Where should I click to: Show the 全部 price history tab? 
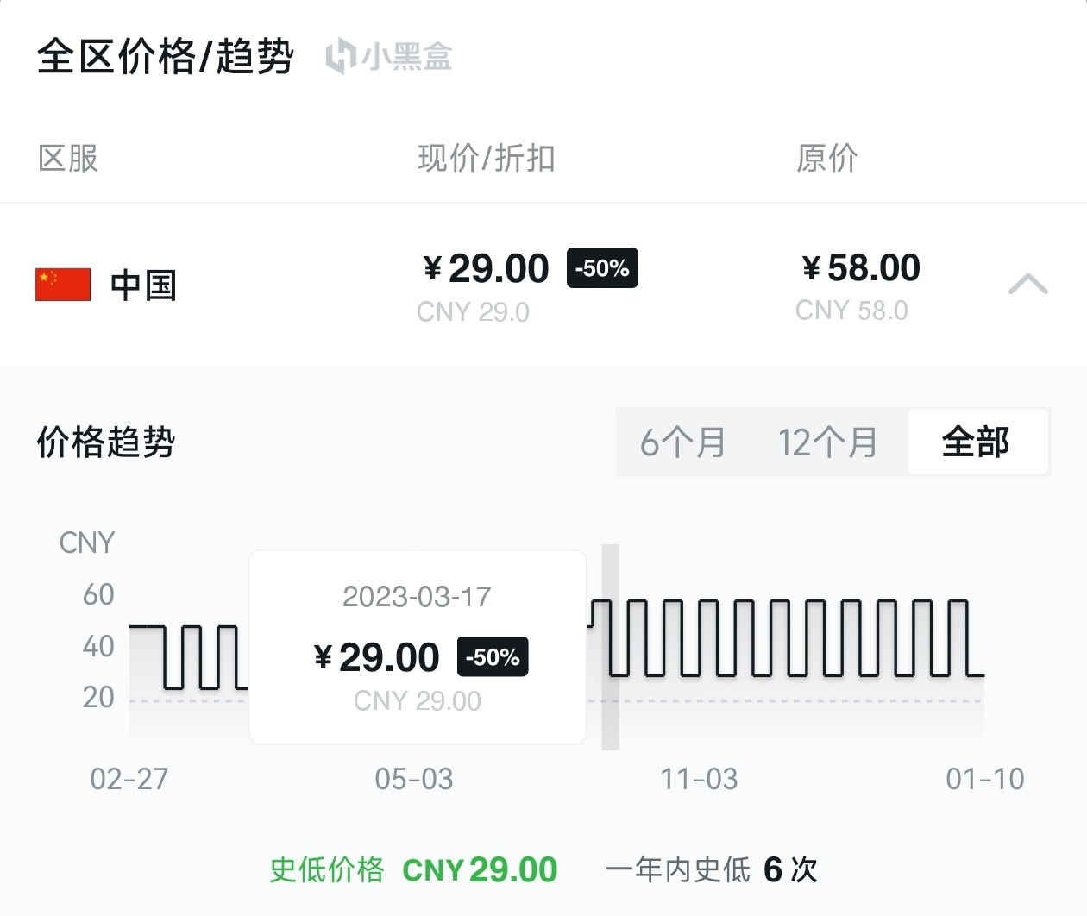click(976, 442)
